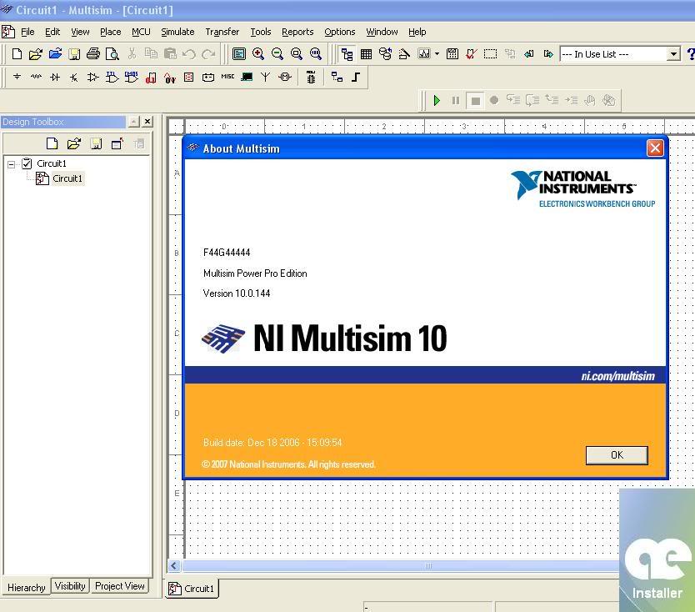The image size is (695, 612).
Task: Place a Bus icon
Action: point(356,78)
